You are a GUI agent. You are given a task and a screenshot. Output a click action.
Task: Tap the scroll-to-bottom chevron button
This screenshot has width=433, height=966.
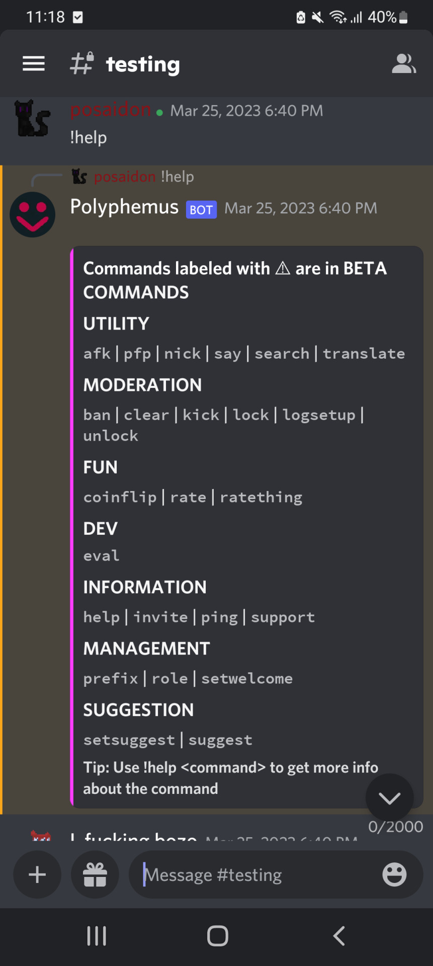[389, 798]
